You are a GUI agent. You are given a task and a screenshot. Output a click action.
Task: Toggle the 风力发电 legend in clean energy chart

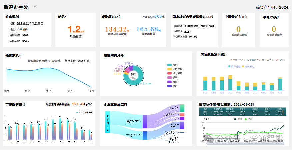(x=234, y=67)
